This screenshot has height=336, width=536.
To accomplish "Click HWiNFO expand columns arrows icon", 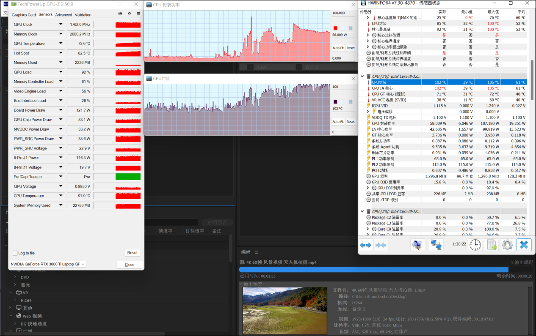I will [x=365, y=245].
